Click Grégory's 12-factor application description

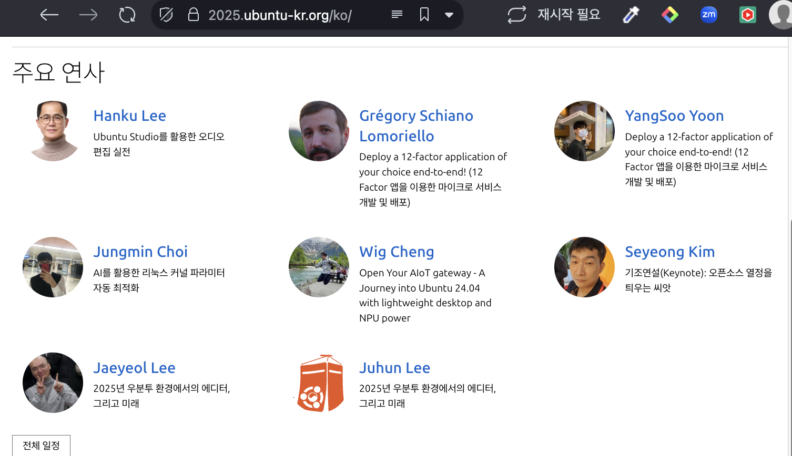coord(433,179)
